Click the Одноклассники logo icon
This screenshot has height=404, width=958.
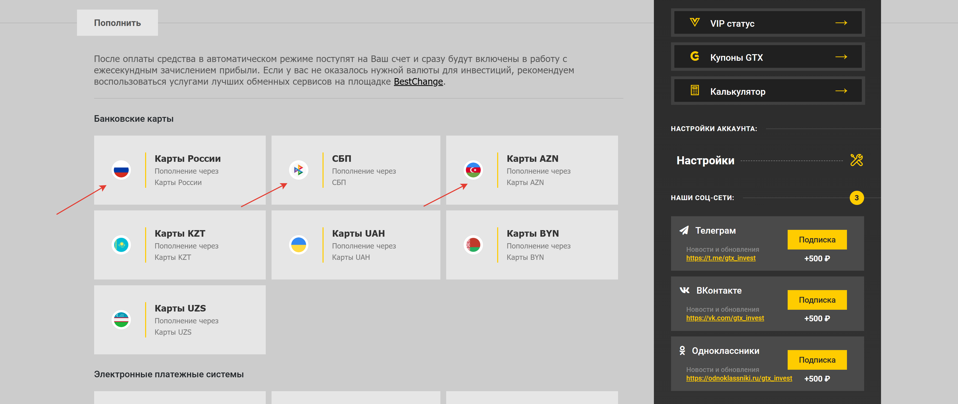coord(682,351)
